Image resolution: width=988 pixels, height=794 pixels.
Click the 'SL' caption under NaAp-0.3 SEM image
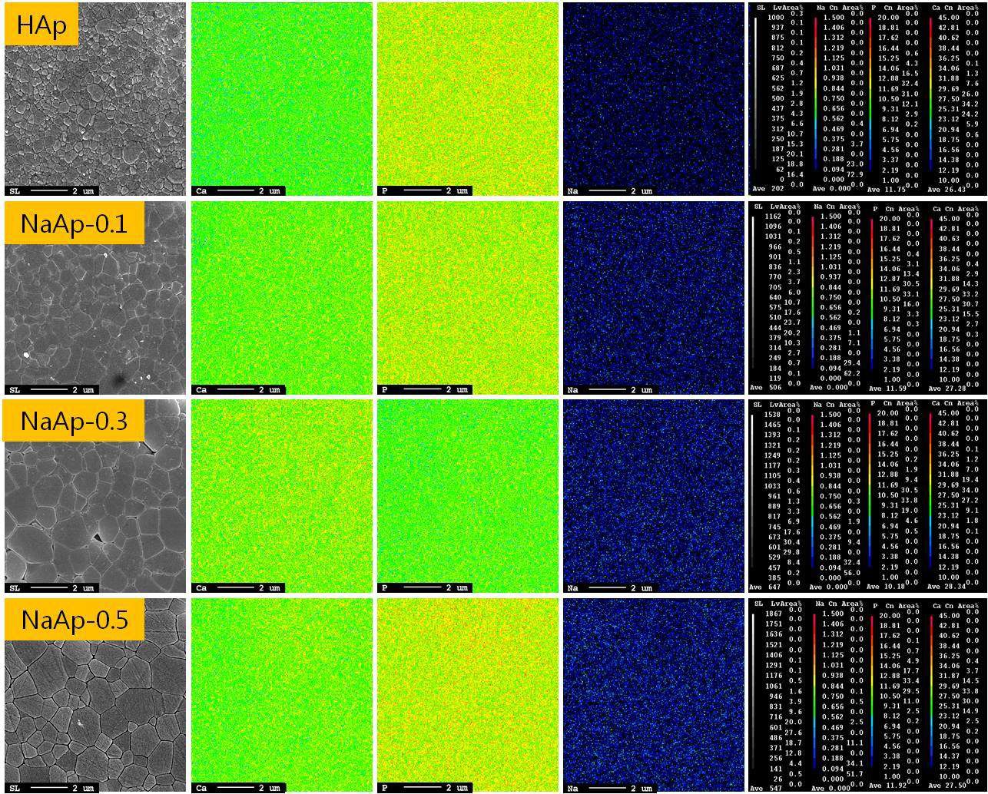click(x=15, y=588)
